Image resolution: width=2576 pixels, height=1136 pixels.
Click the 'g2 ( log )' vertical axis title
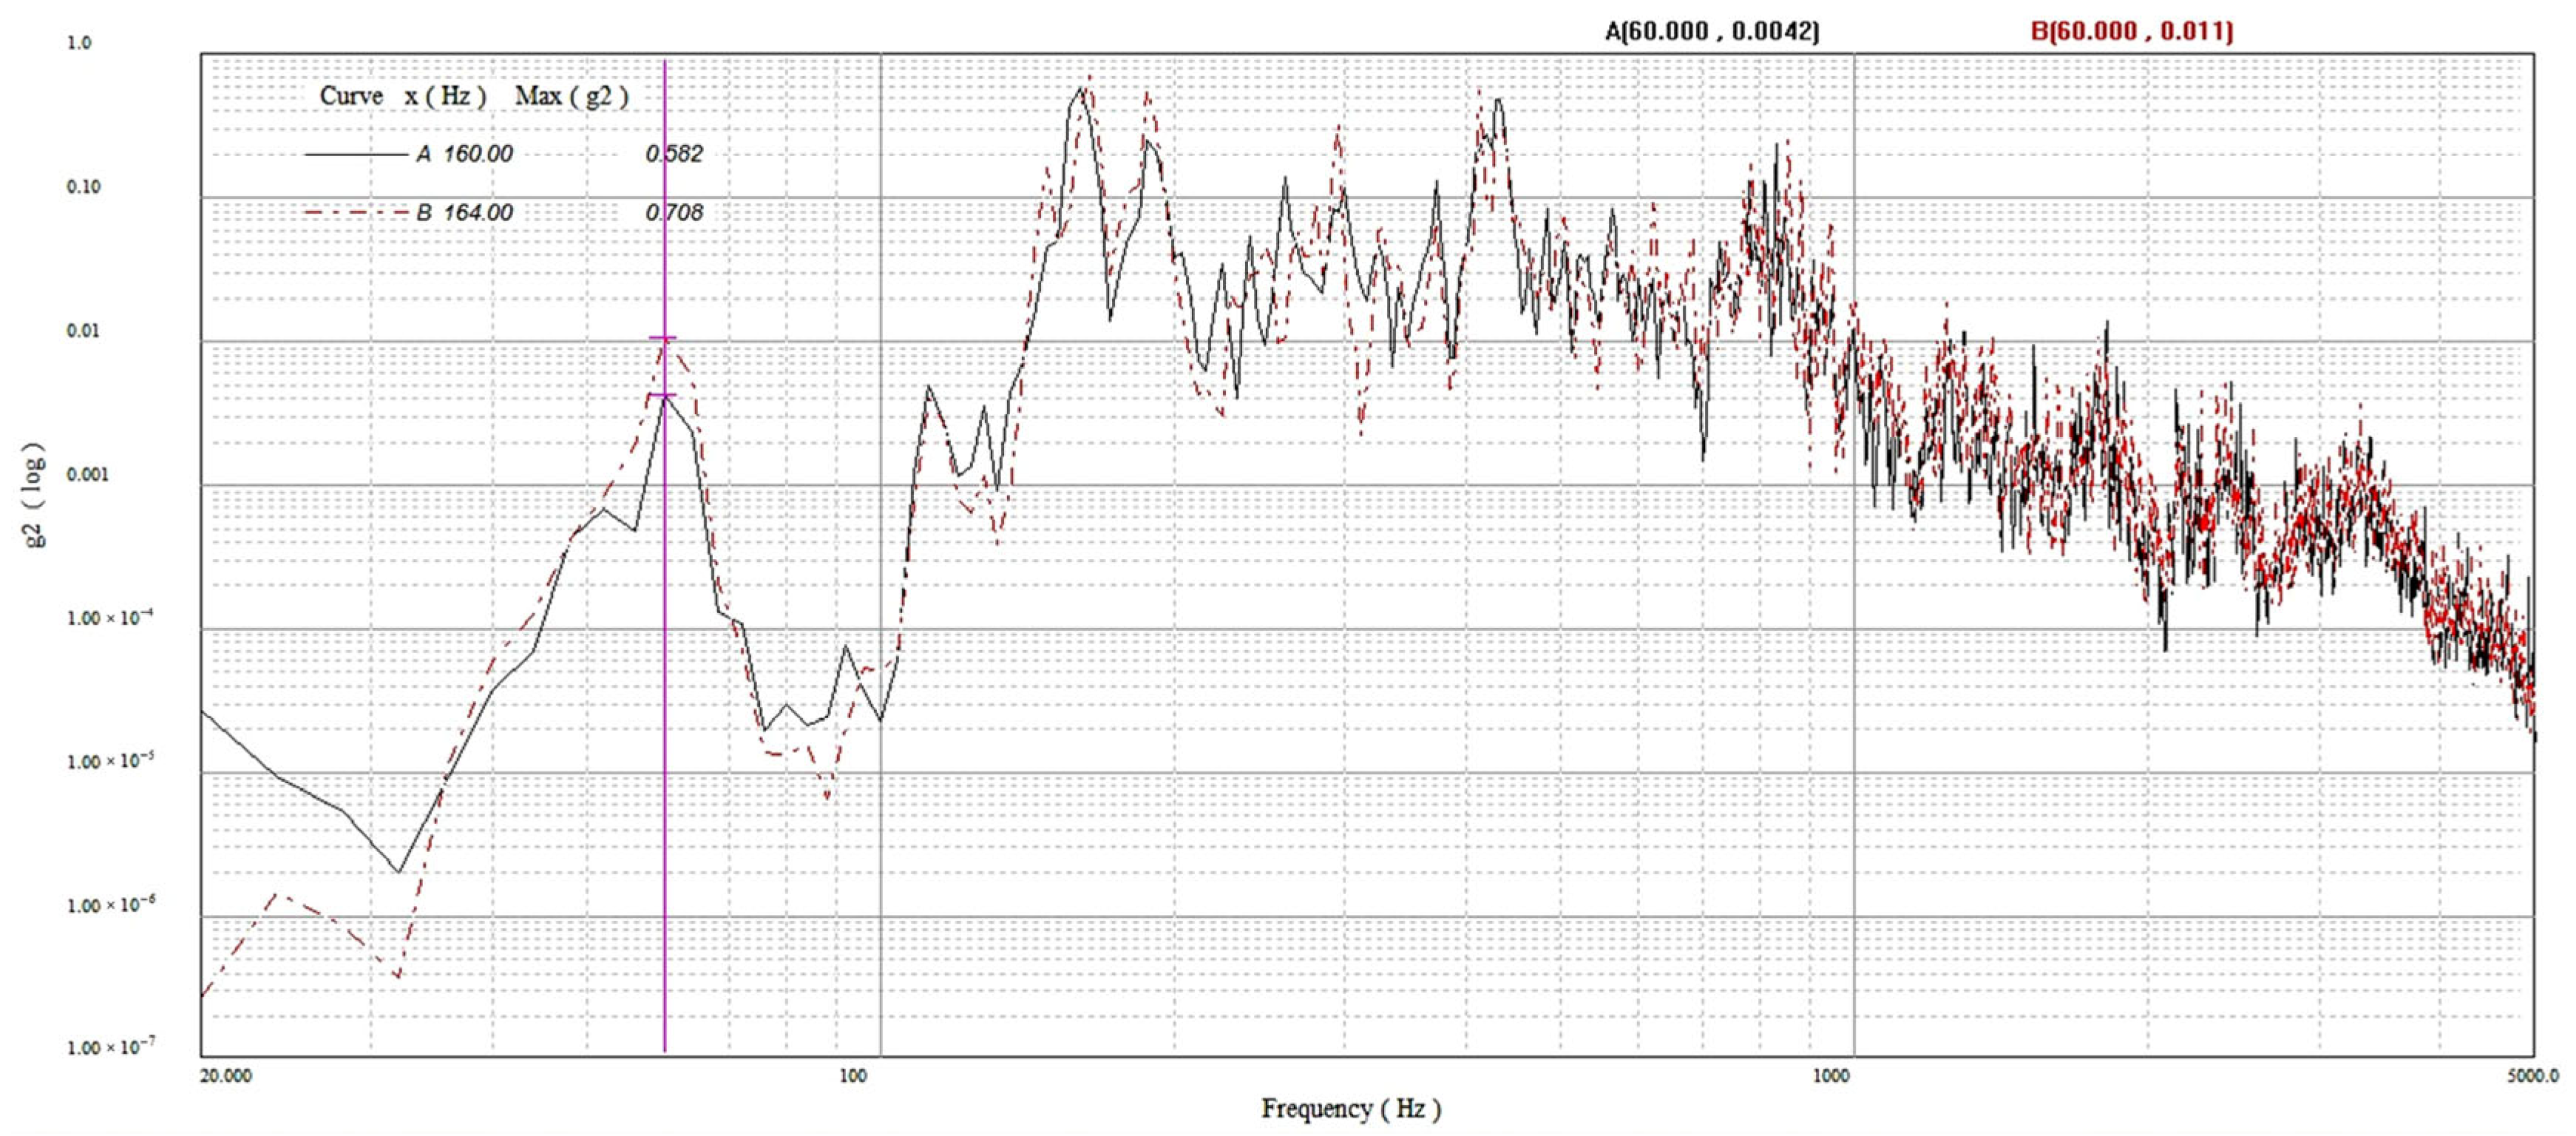pos(34,495)
